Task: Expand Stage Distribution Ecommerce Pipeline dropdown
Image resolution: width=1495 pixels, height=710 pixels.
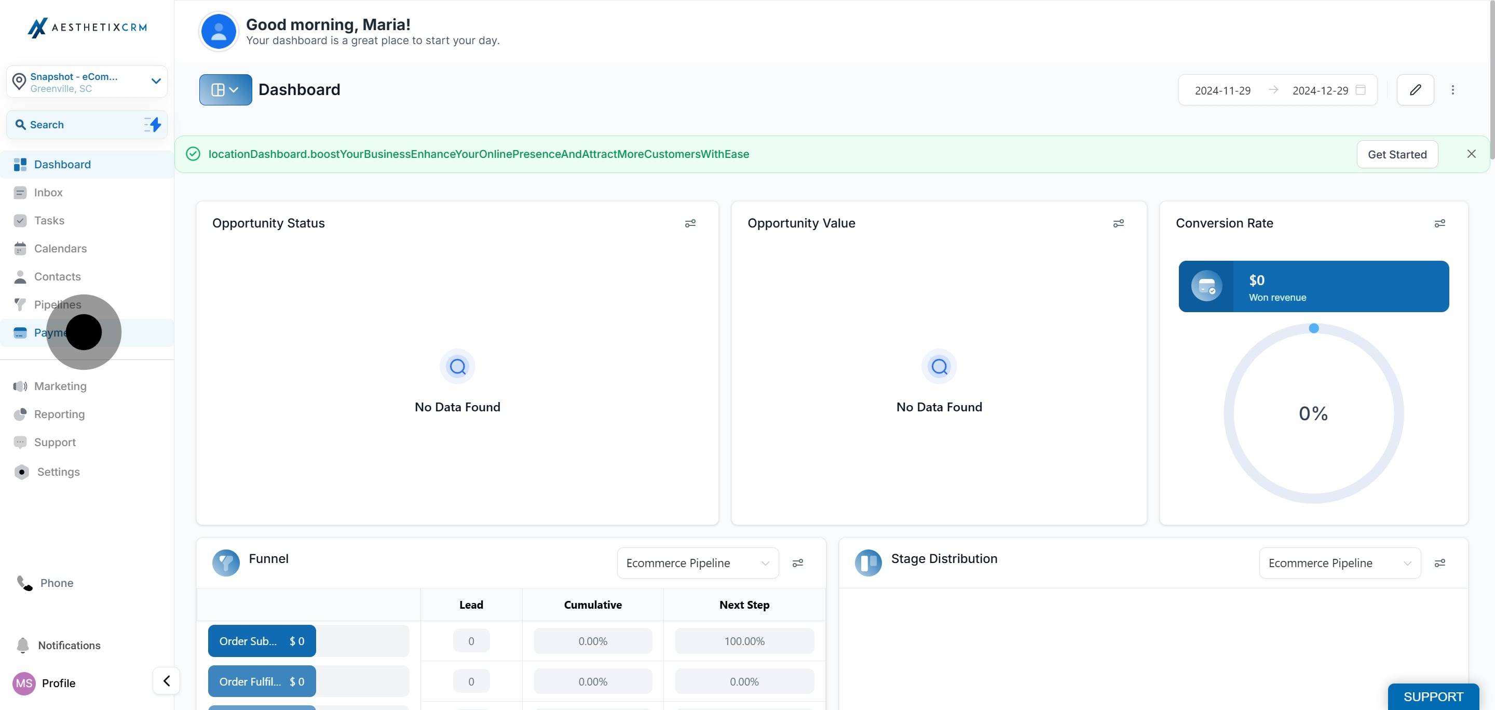Action: [1340, 563]
